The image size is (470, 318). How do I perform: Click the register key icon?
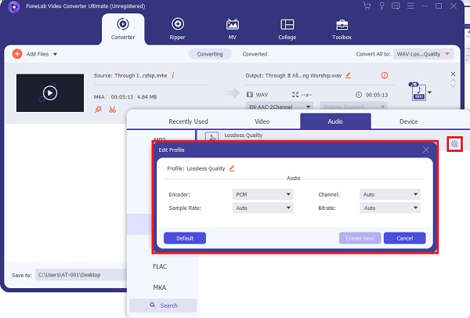[381, 5]
